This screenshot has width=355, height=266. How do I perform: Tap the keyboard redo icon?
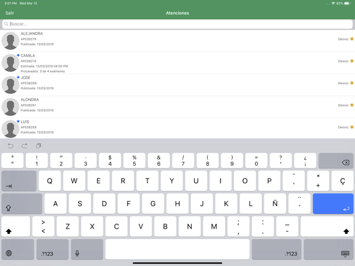tap(24, 146)
